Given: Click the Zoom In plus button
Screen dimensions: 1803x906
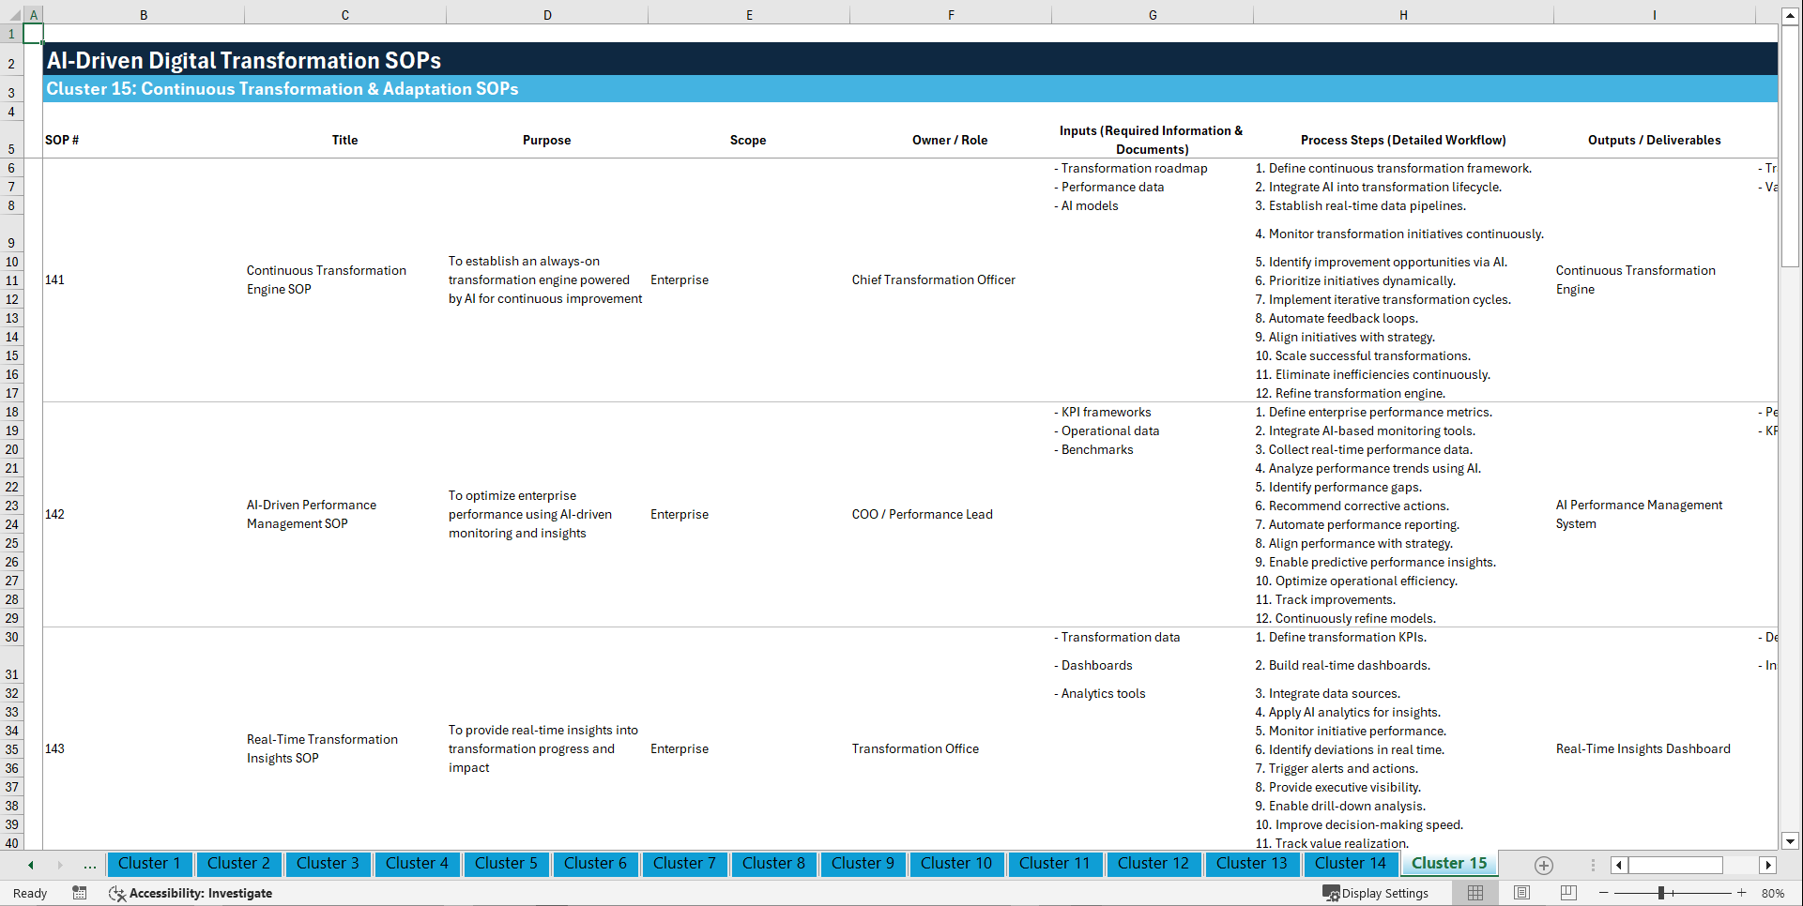Looking at the screenshot, I should 1742,893.
